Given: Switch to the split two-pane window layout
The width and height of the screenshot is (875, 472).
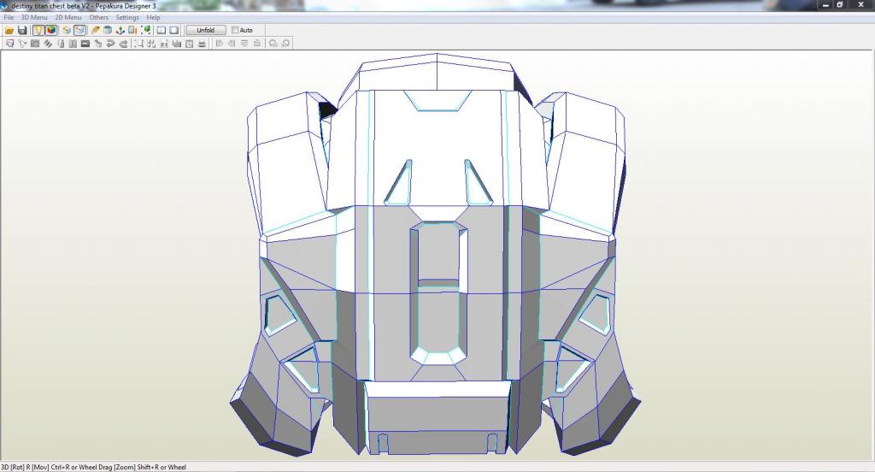Looking at the screenshot, I should pos(161,30).
